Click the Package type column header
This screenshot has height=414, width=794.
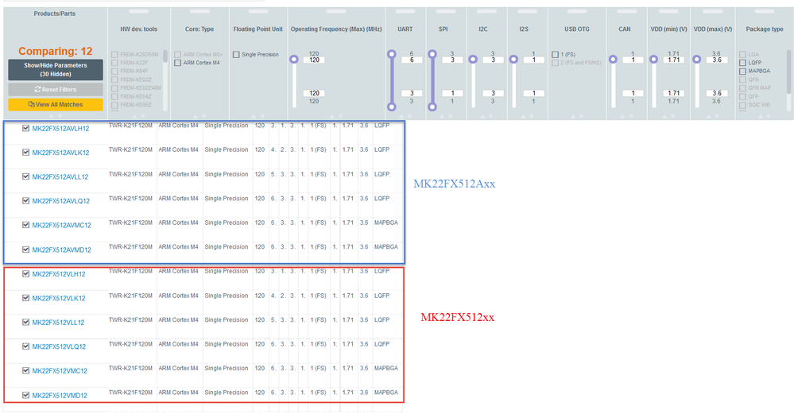(x=764, y=29)
